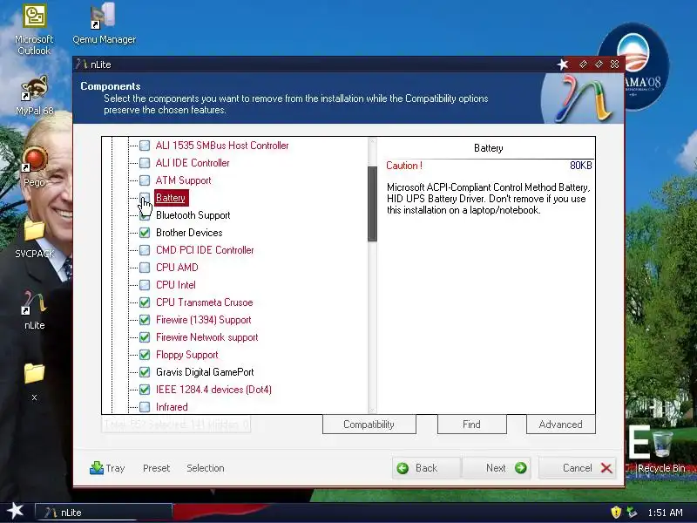
Task: Uncheck the CPU Transmeta Crusoe checkbox
Action: click(x=145, y=302)
